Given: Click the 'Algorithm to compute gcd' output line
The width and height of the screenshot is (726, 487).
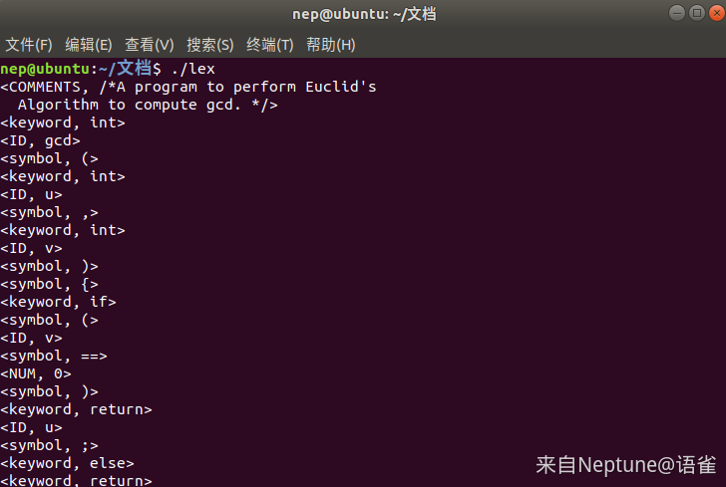Looking at the screenshot, I should point(148,105).
